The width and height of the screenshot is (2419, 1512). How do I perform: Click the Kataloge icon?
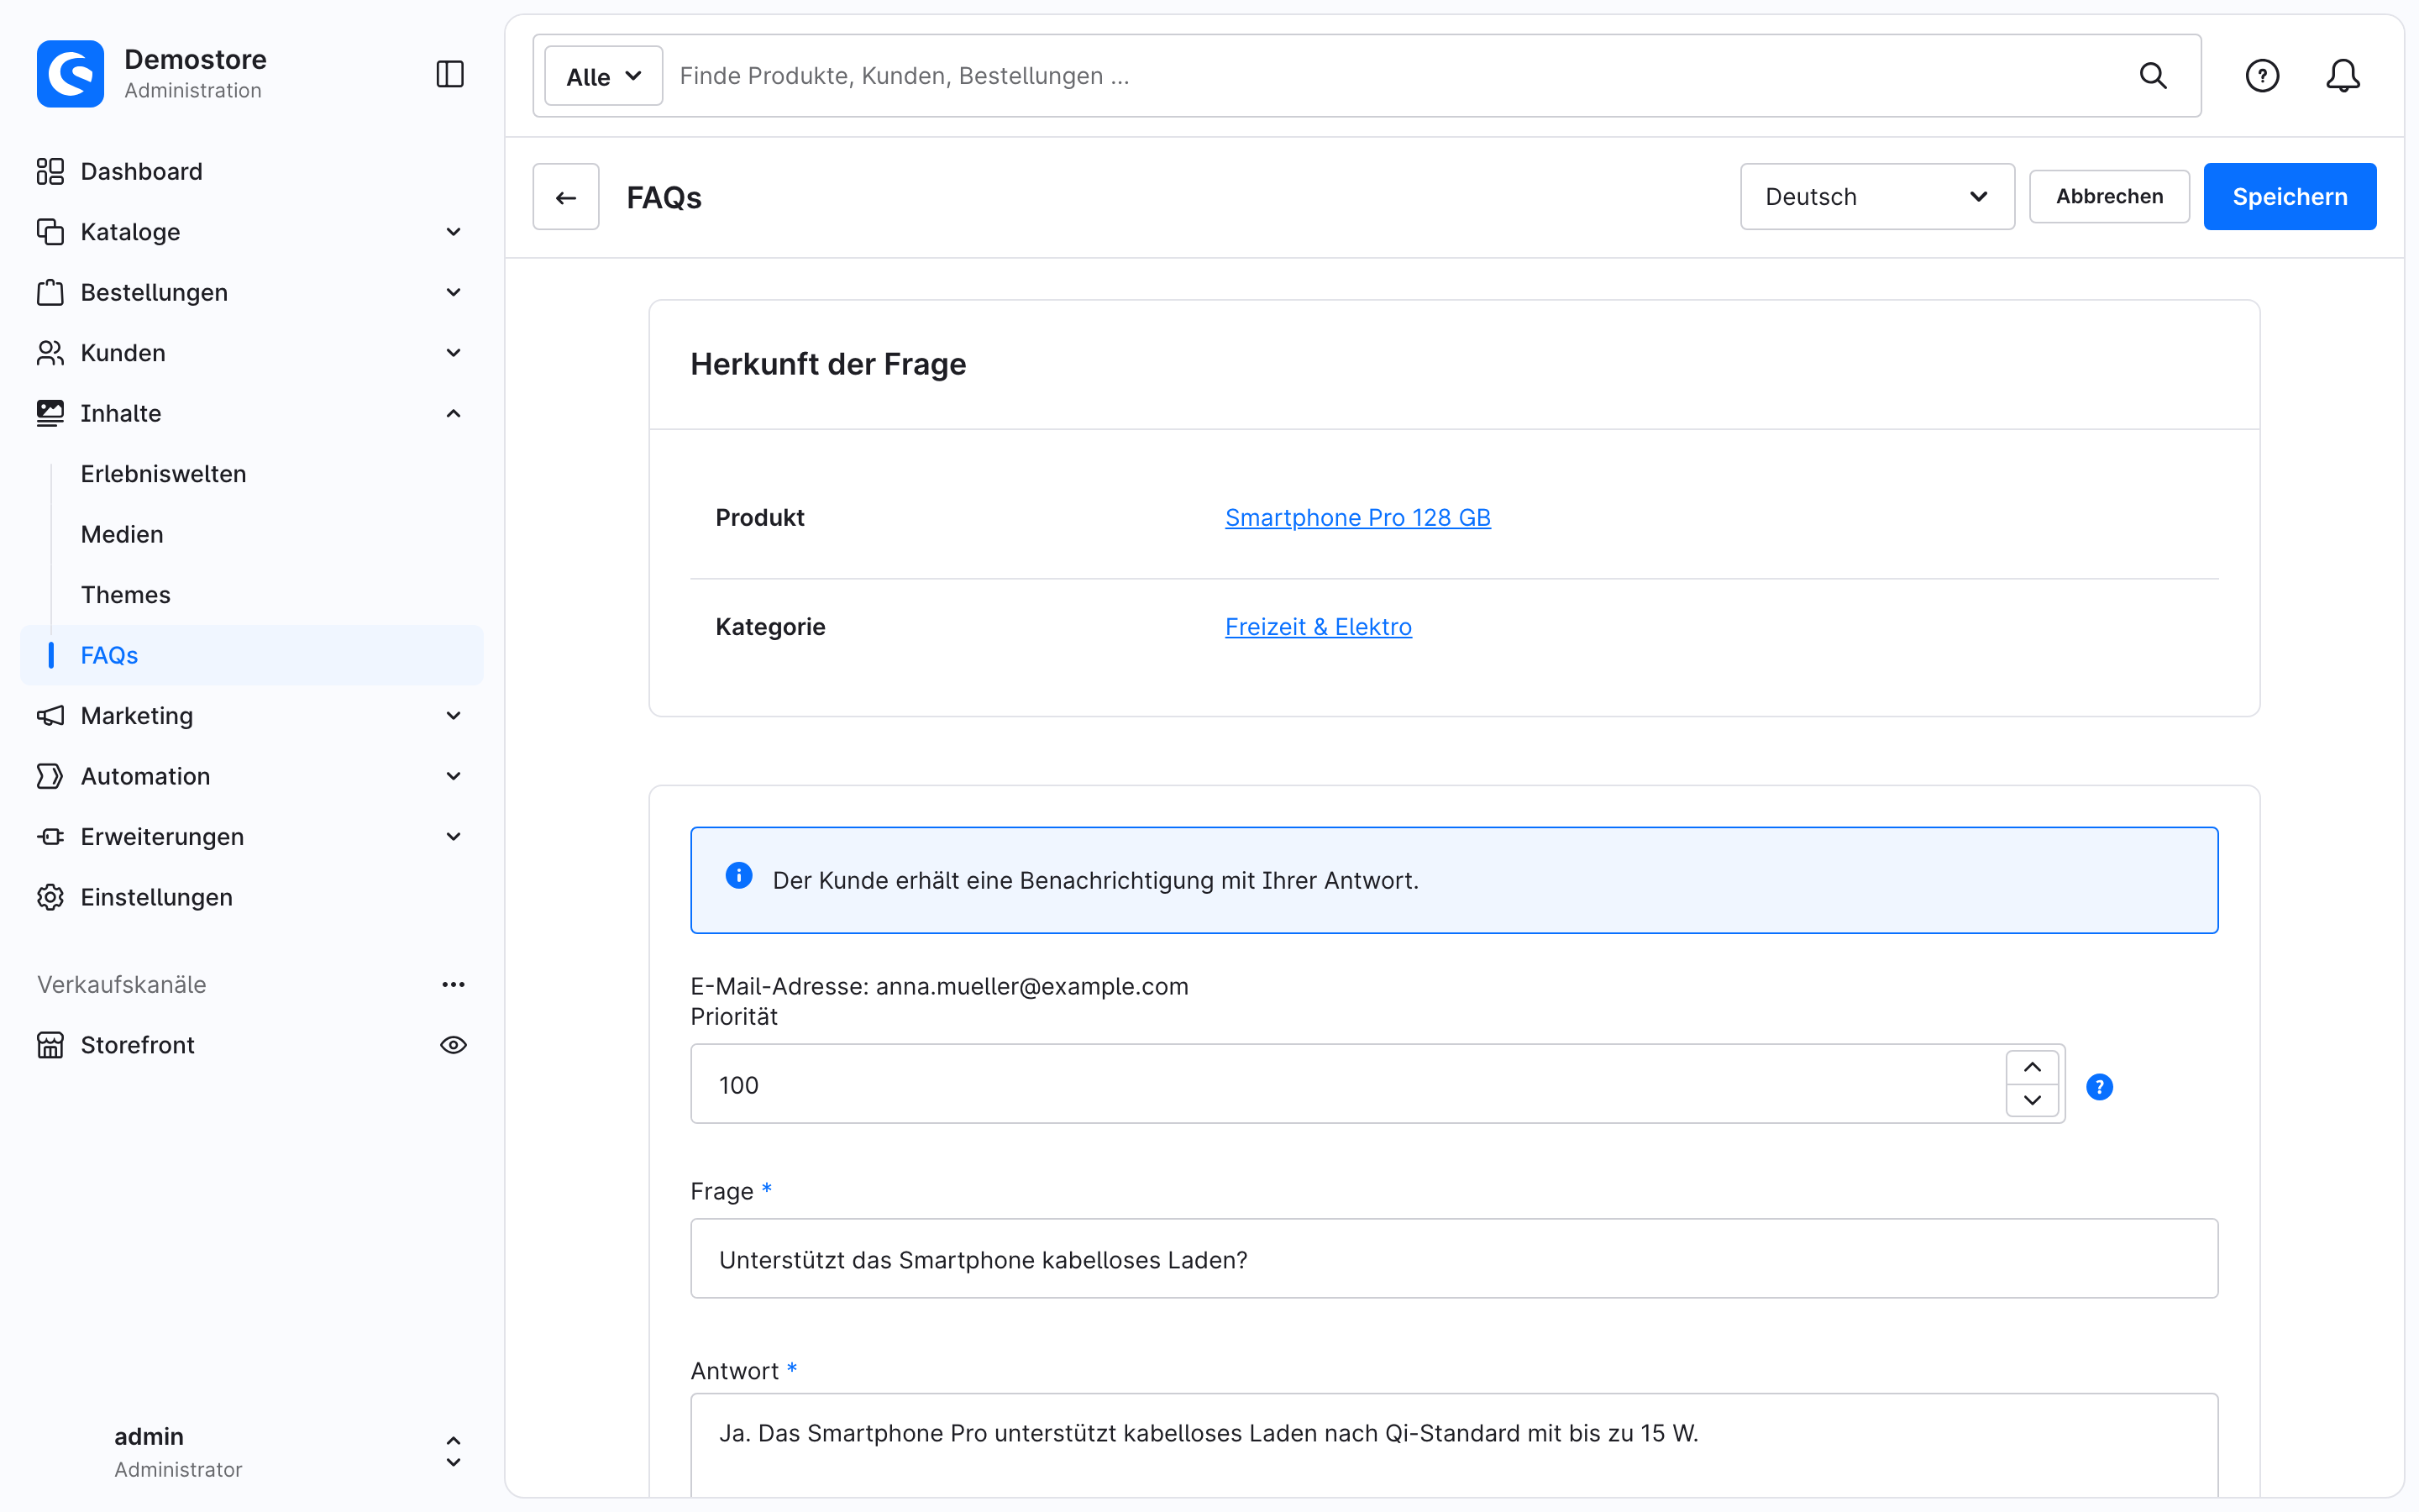click(50, 232)
